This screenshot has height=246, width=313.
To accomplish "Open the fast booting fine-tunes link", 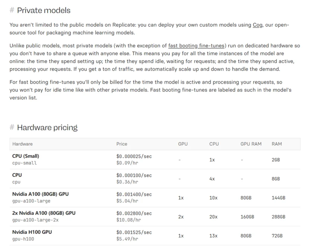I will click(196, 46).
